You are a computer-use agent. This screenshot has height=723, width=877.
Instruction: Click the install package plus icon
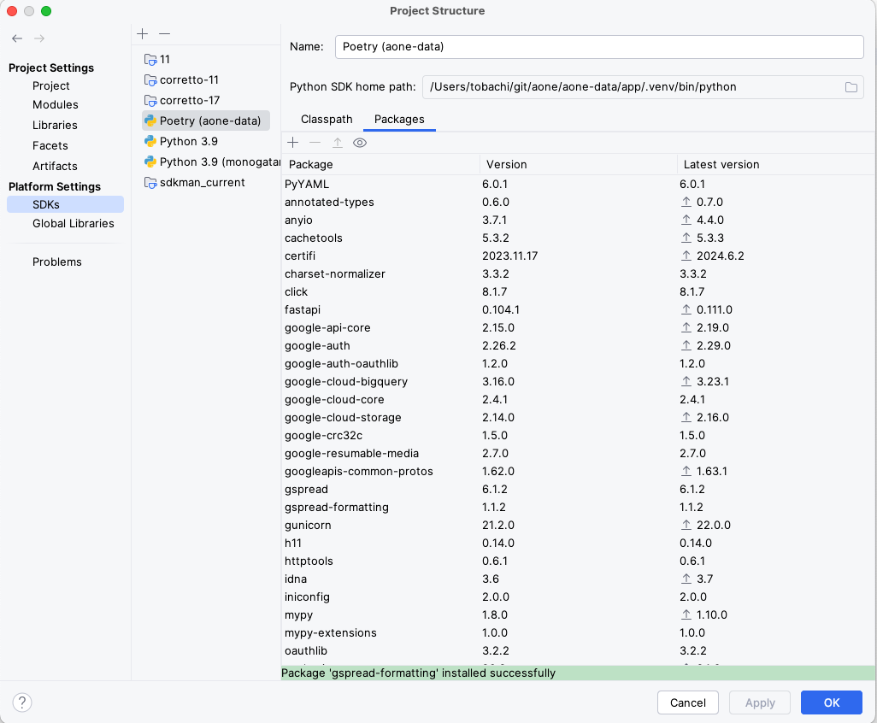tap(293, 143)
